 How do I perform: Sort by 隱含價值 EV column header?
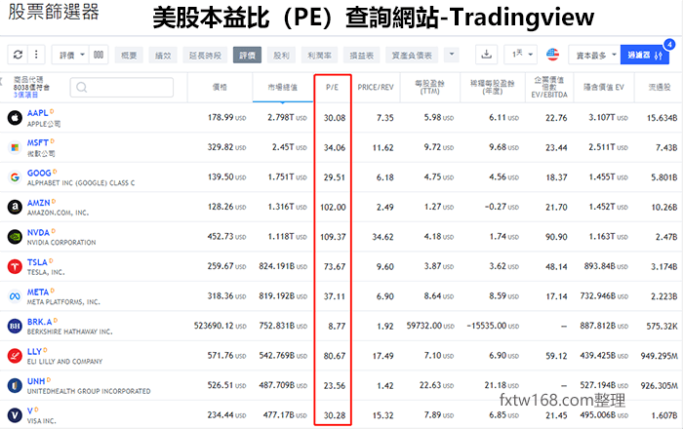pos(604,88)
